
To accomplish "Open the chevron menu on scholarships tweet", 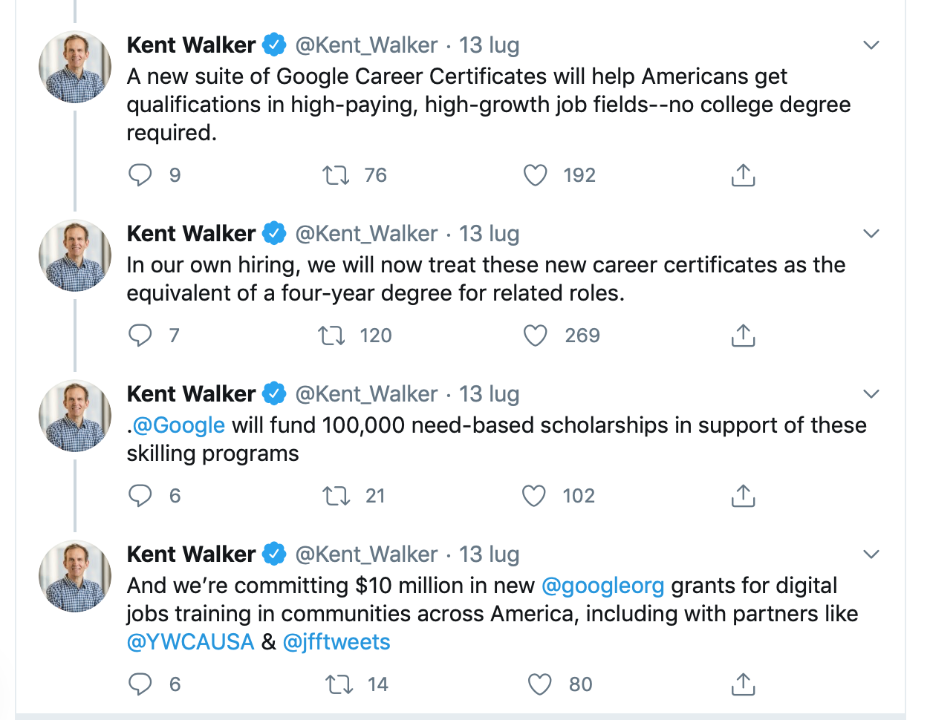I will tap(871, 394).
